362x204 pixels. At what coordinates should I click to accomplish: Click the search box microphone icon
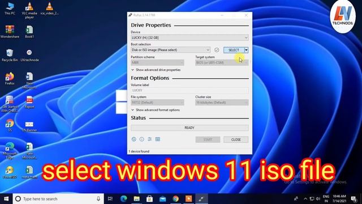click(x=98, y=199)
